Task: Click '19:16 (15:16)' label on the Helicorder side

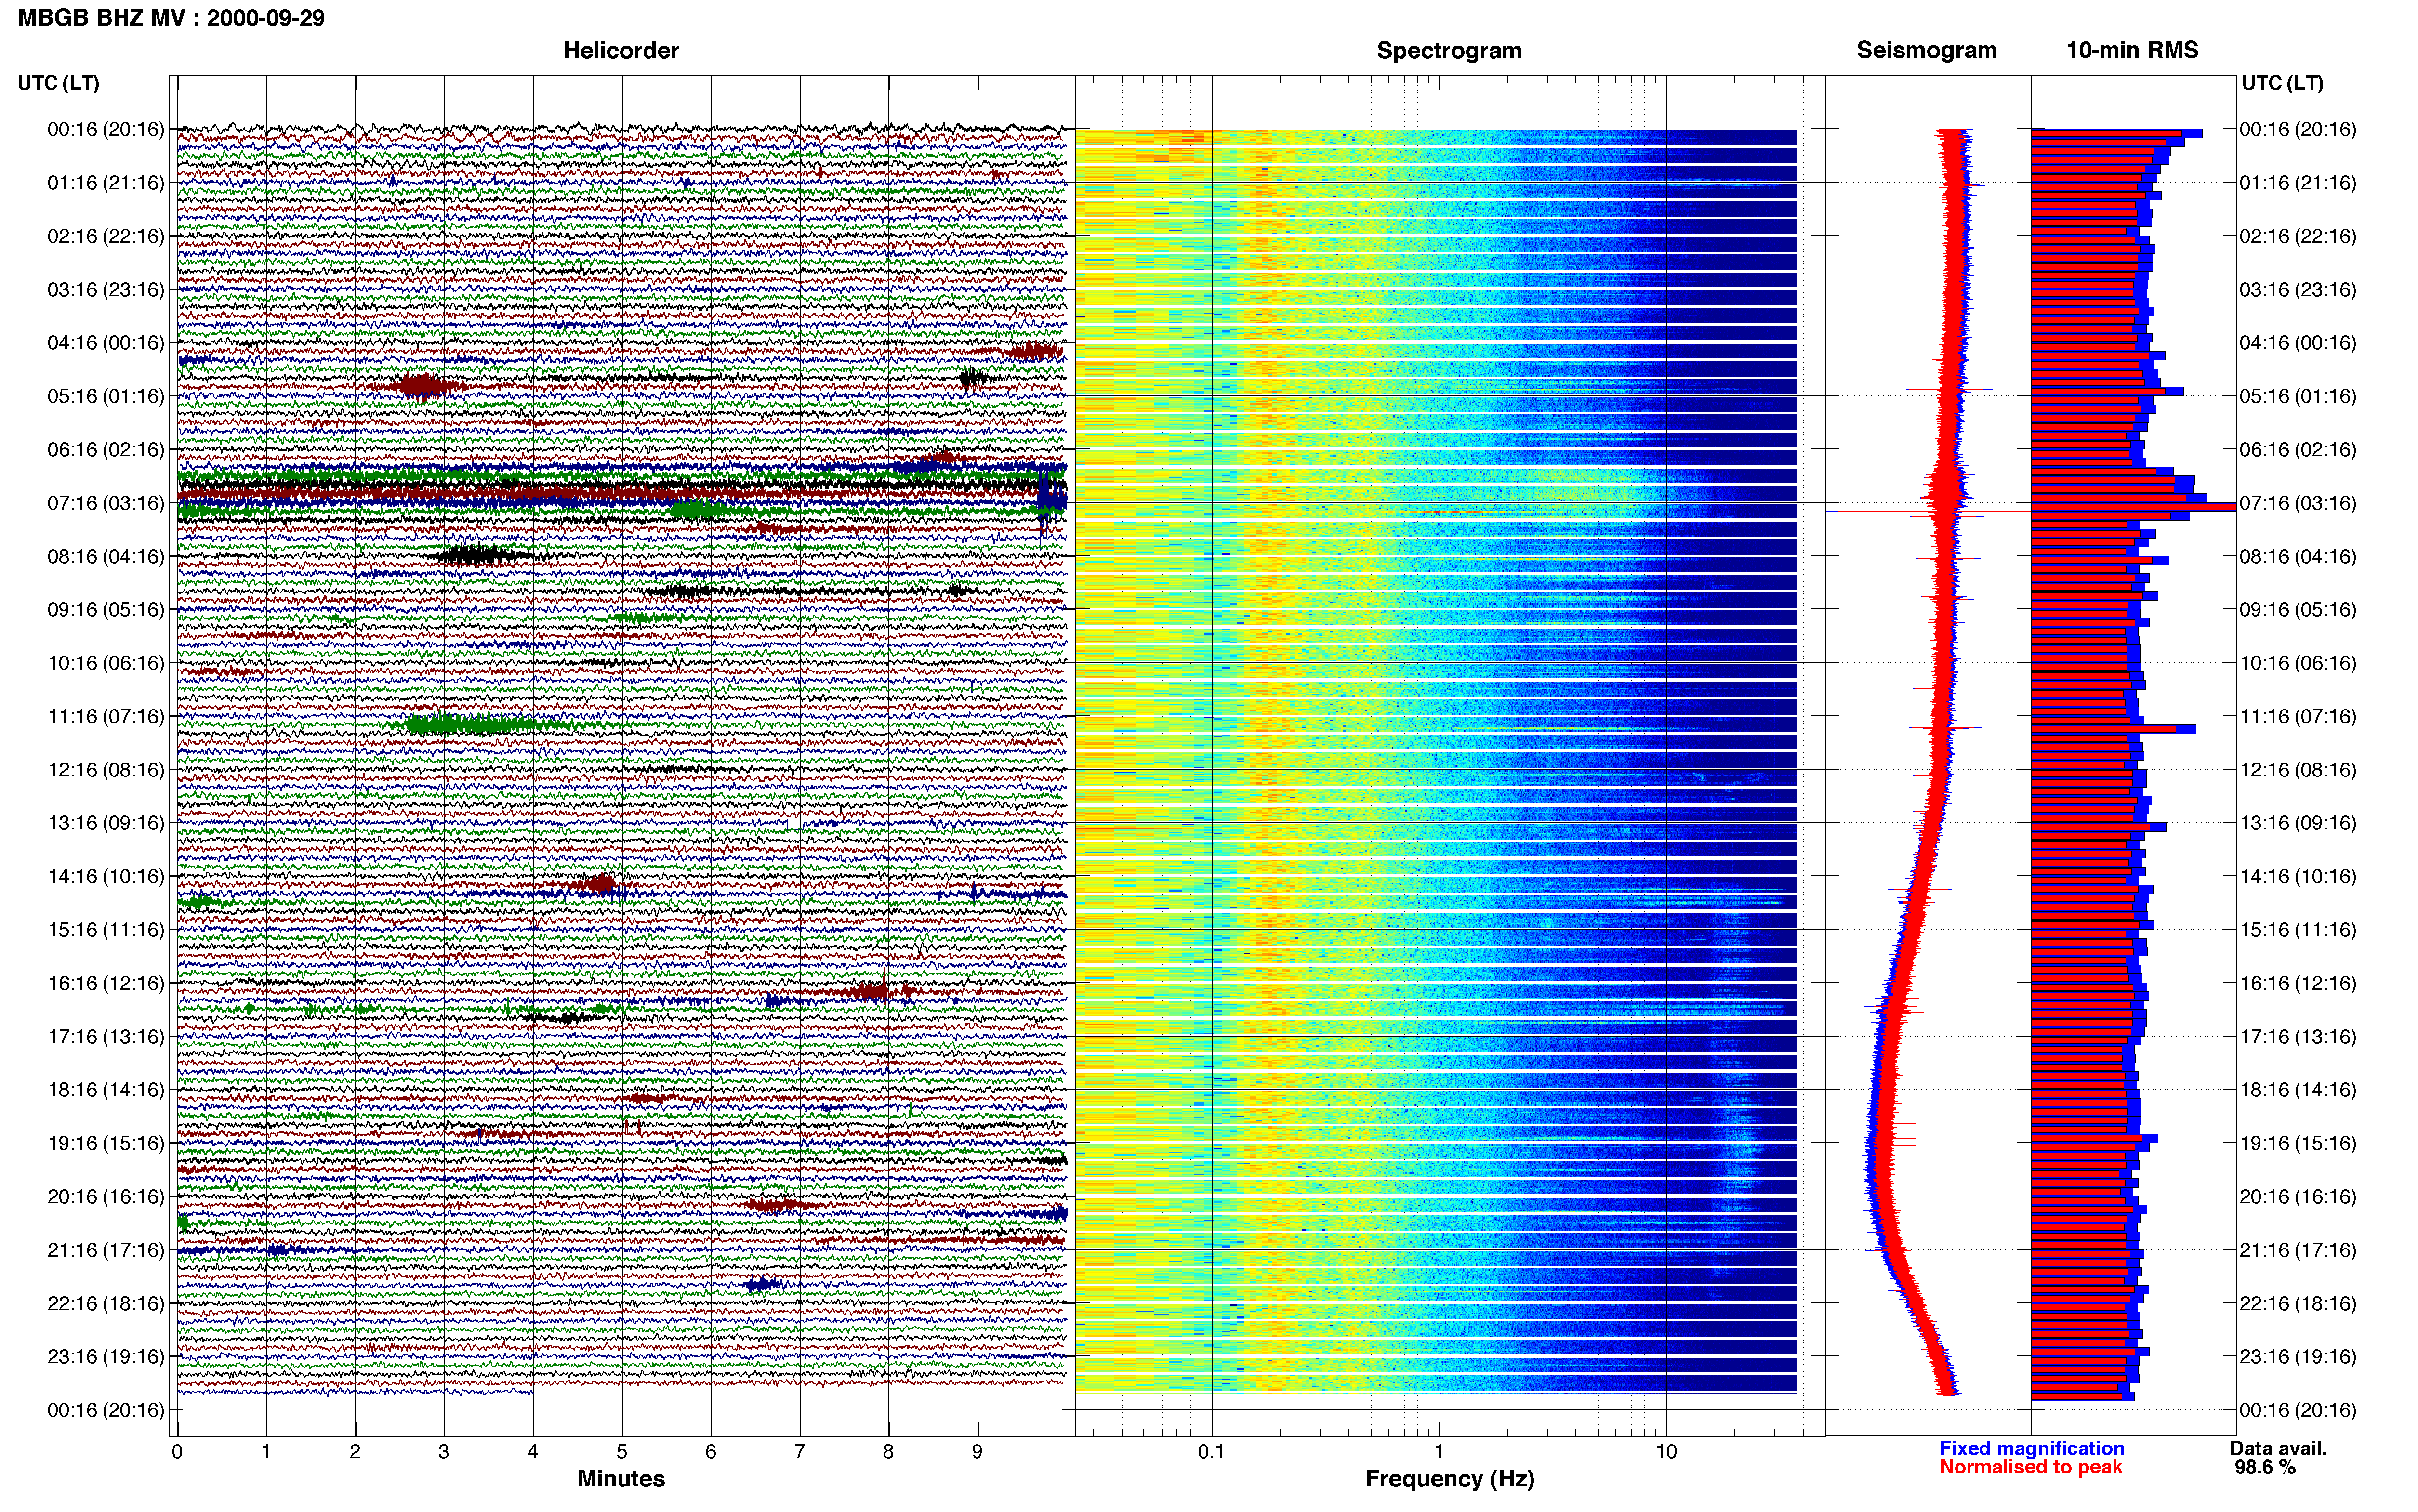Action: coord(106,1143)
